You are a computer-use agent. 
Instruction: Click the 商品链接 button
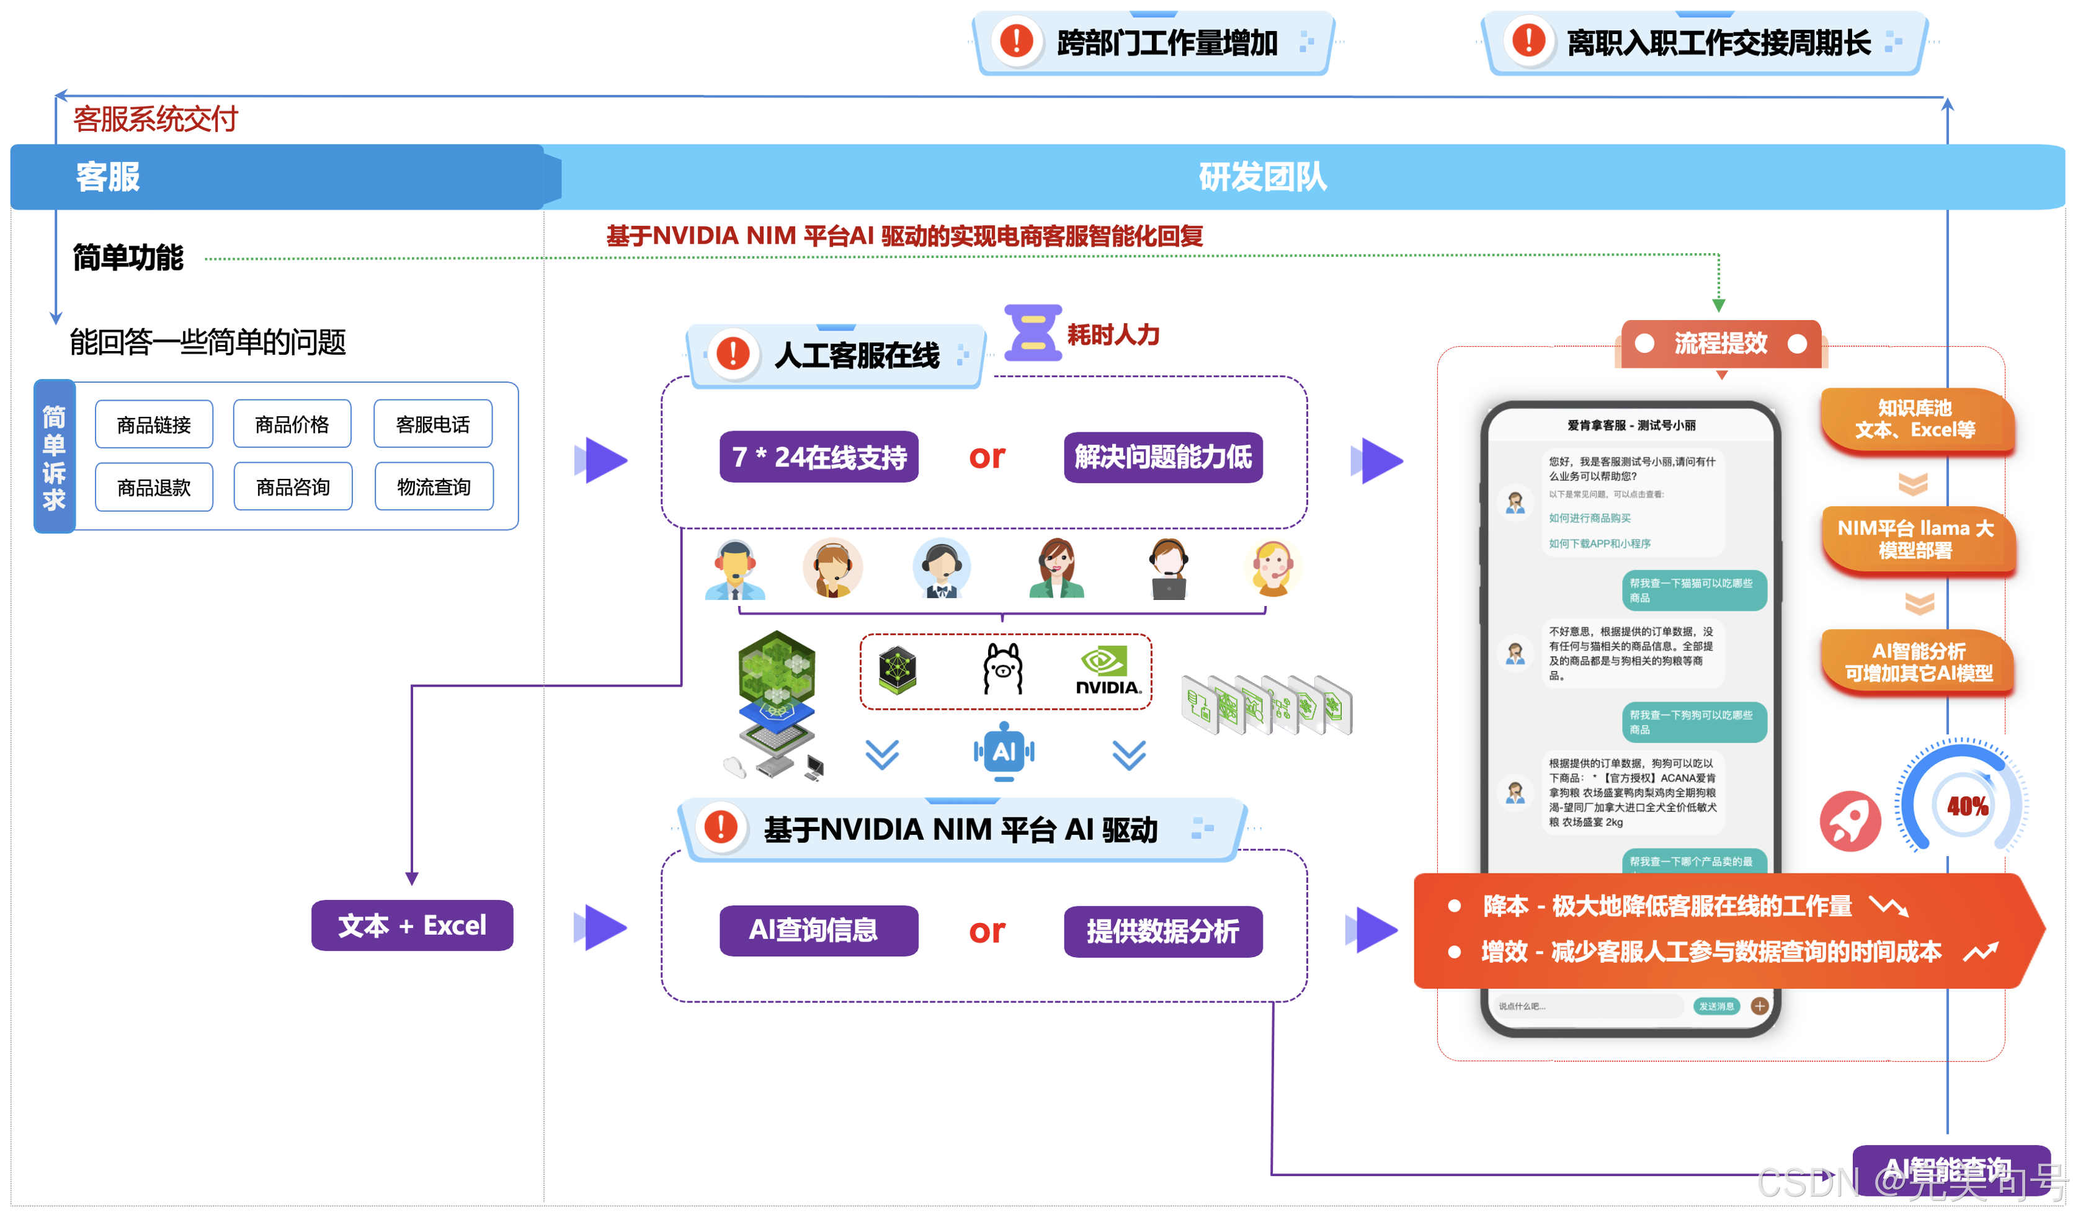(154, 425)
